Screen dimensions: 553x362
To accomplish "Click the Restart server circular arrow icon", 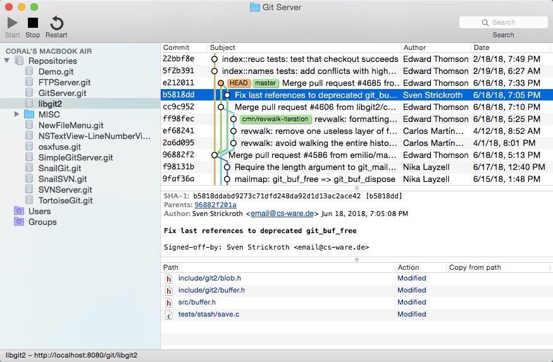I will 56,23.
